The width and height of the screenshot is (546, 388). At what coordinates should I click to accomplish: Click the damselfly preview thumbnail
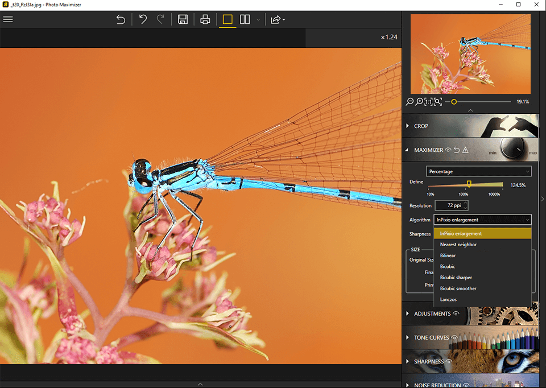coord(470,53)
